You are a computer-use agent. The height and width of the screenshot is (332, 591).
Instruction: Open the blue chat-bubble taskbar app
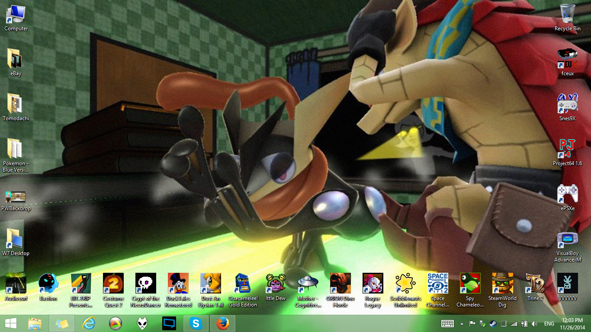[169, 323]
